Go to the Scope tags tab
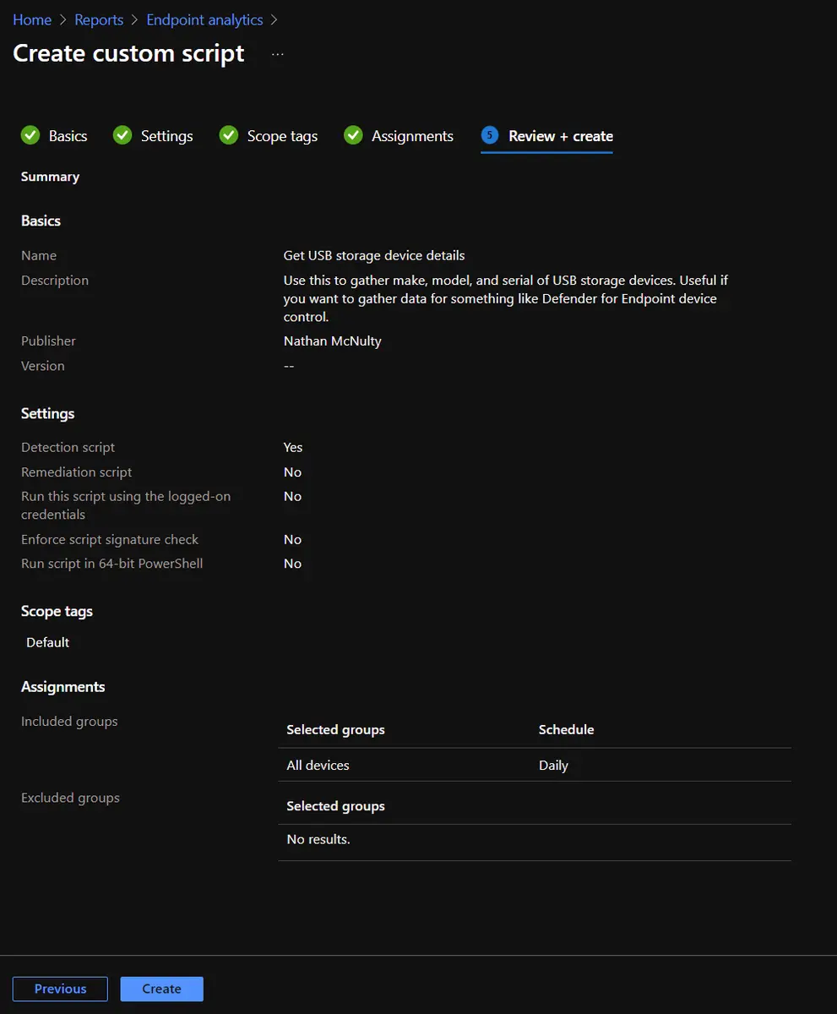This screenshot has height=1014, width=837. tap(282, 136)
